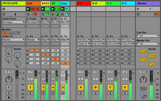
Task: Click the stop clip square in PSYSCOPE slot
Action: click(4, 9)
